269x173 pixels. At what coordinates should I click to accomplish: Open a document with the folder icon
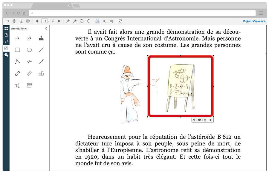(7, 21)
